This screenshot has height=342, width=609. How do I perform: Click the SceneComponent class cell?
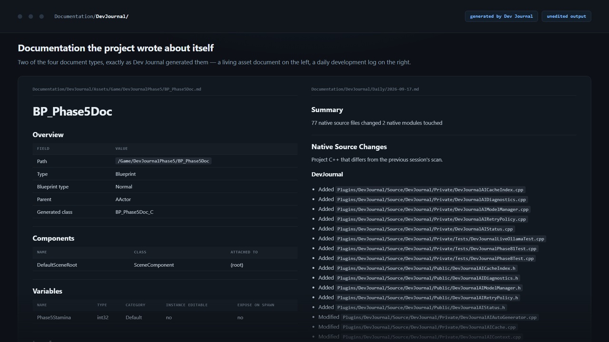coord(154,265)
